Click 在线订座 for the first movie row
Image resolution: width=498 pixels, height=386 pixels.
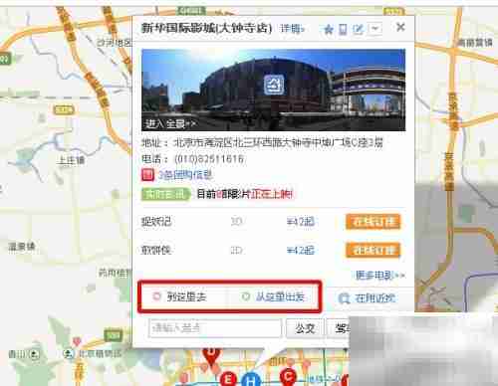[x=373, y=222]
